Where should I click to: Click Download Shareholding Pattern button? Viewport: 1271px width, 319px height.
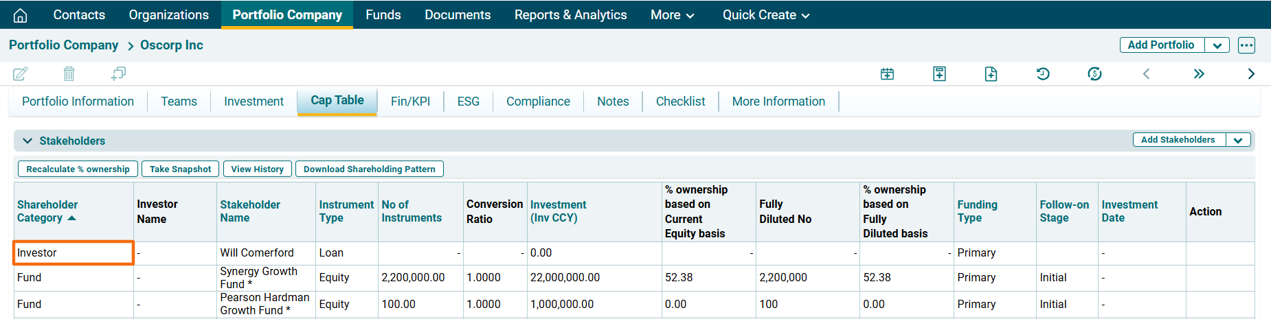tap(369, 169)
